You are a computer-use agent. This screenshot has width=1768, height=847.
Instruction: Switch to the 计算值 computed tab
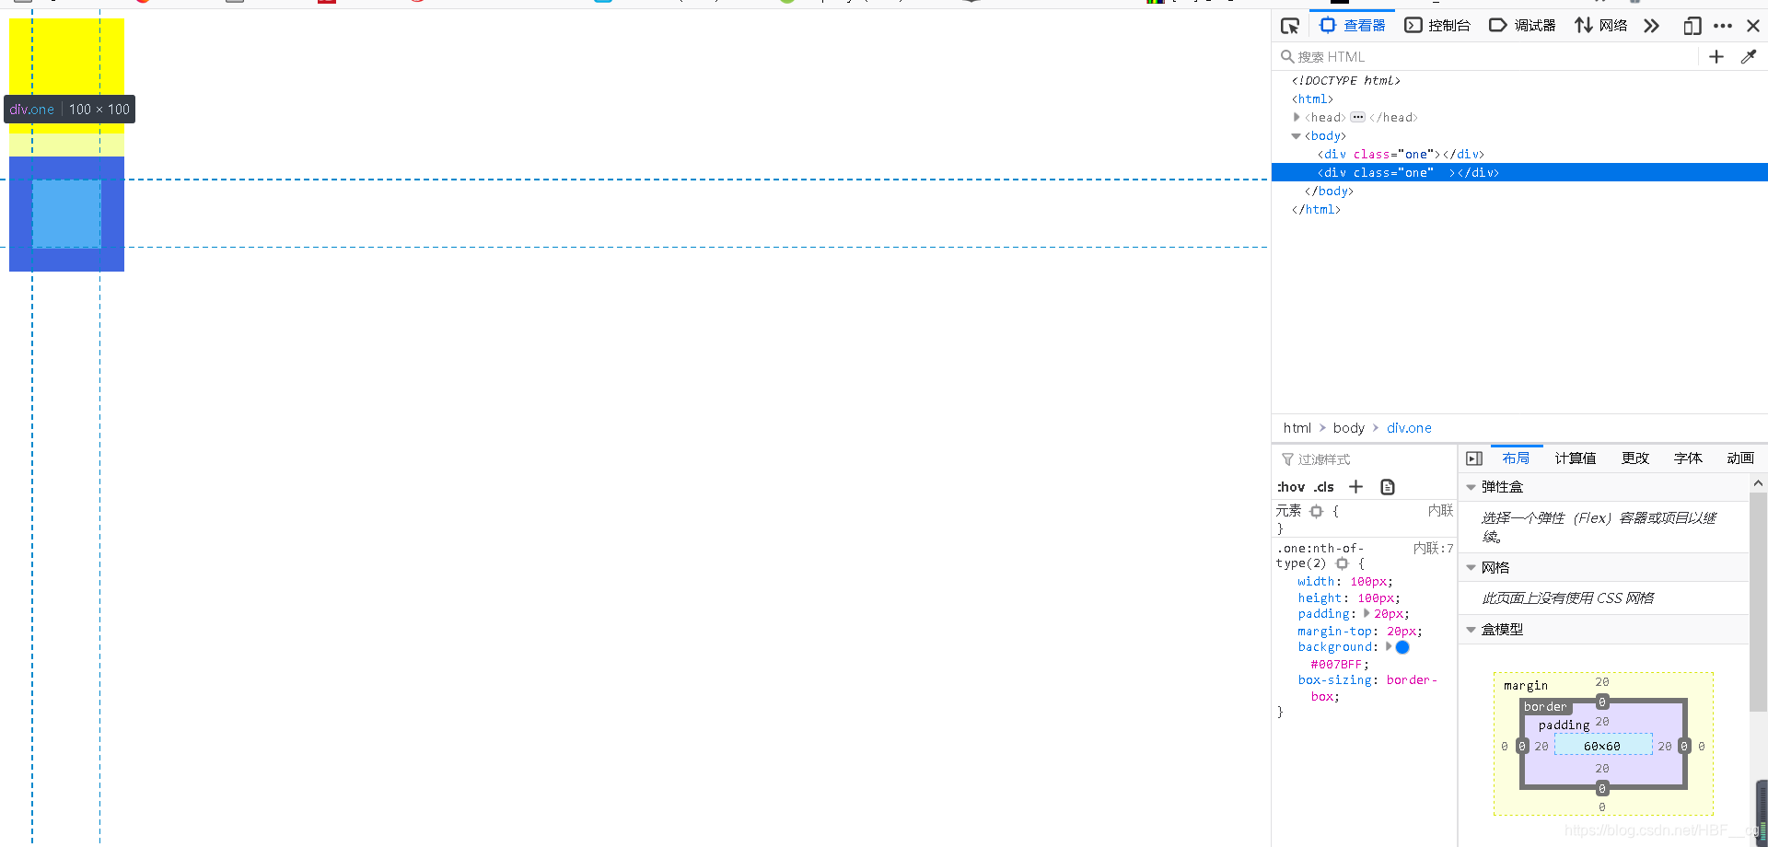coord(1576,458)
